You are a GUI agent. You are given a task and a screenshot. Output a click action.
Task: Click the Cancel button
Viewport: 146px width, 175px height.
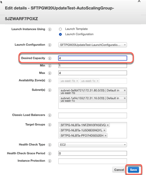(119, 170)
